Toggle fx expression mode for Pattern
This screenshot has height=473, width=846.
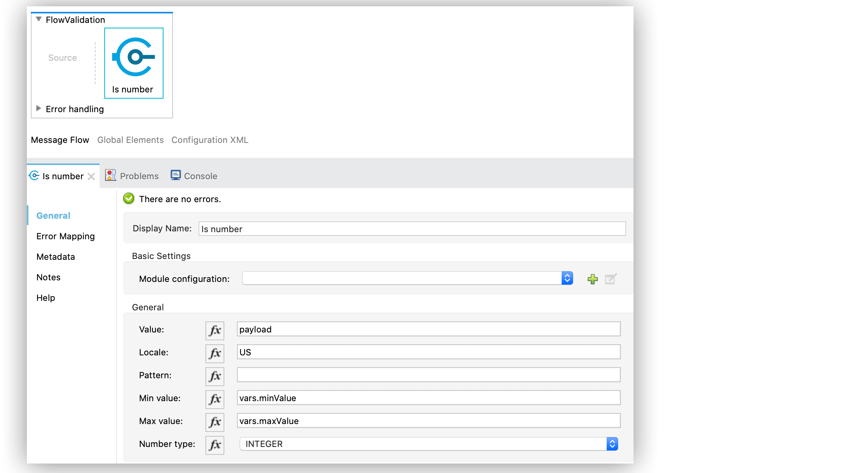[214, 376]
